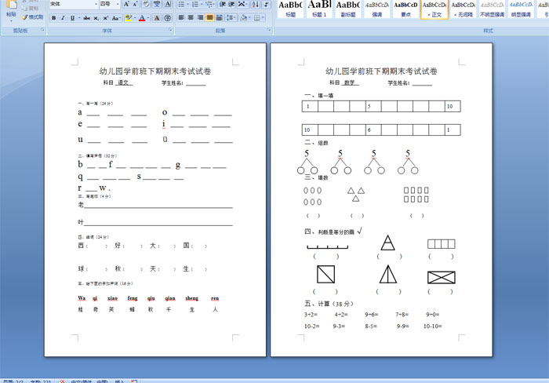This screenshot has height=383, width=549.
Task: Open the Underline style dropdown arrow
Action: click(x=78, y=18)
